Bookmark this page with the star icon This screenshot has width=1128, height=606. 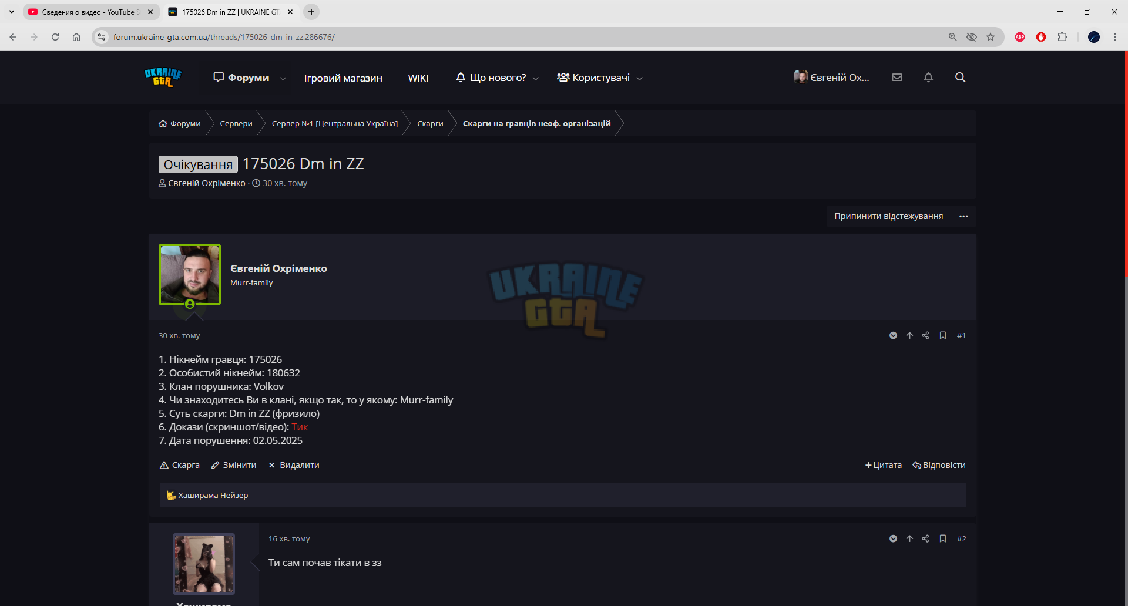coord(991,37)
